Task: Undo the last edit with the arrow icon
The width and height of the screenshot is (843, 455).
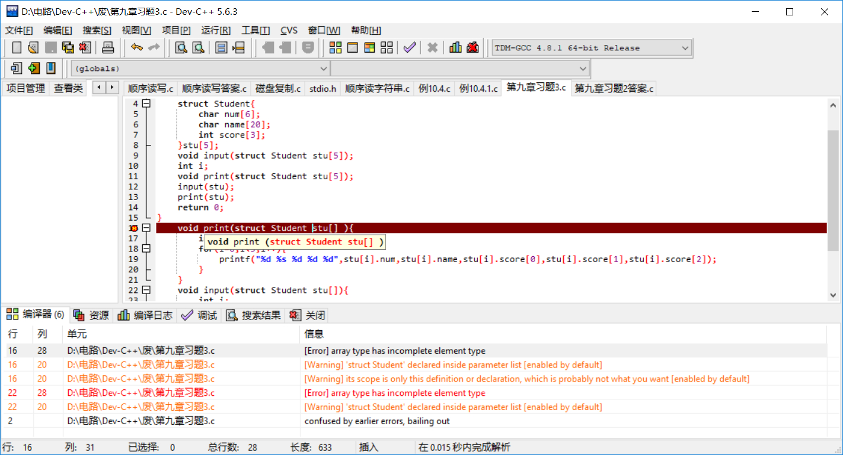Action: pos(137,48)
